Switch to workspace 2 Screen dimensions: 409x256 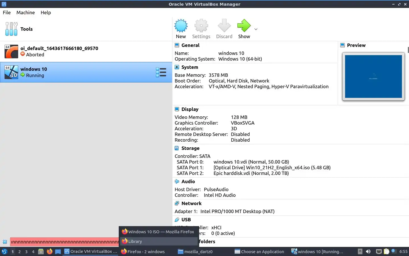(x=19, y=251)
